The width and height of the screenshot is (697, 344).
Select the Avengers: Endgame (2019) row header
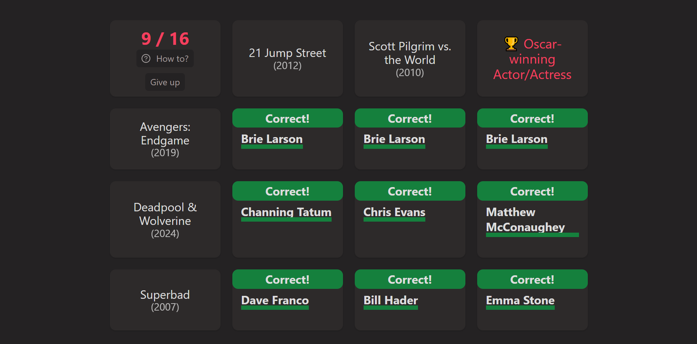click(x=165, y=139)
